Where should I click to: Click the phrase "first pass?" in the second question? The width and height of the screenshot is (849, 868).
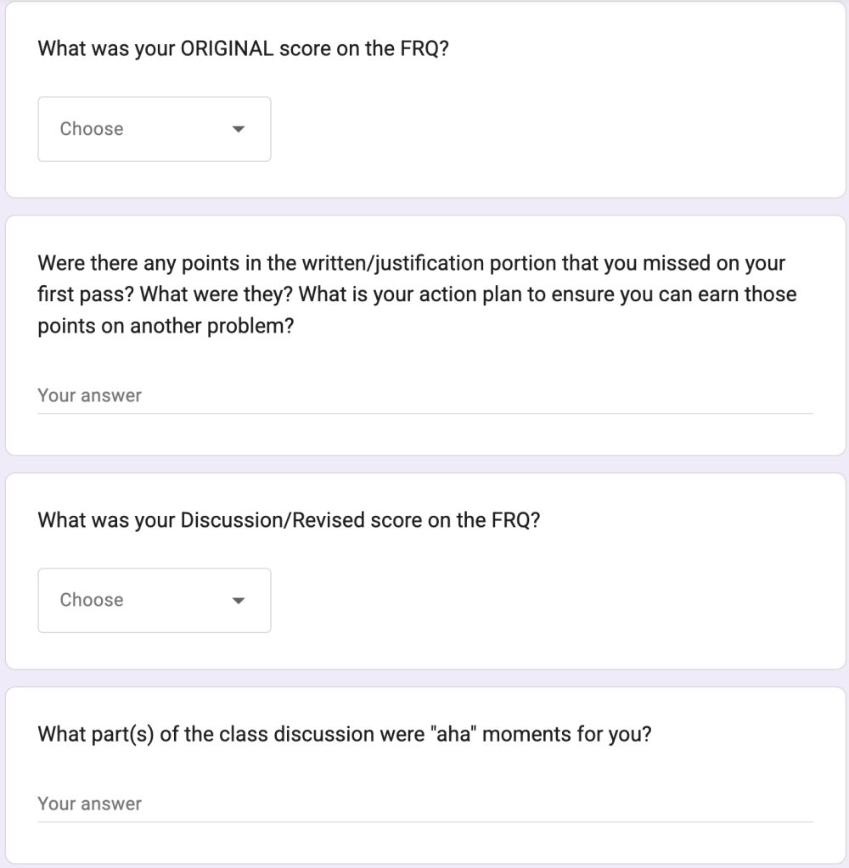click(x=86, y=295)
